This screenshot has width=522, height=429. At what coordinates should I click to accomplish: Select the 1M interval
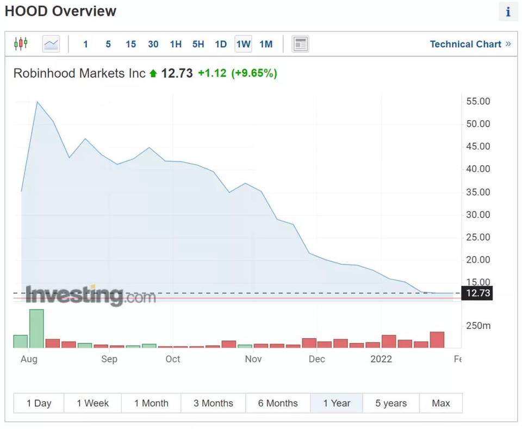[x=266, y=44]
